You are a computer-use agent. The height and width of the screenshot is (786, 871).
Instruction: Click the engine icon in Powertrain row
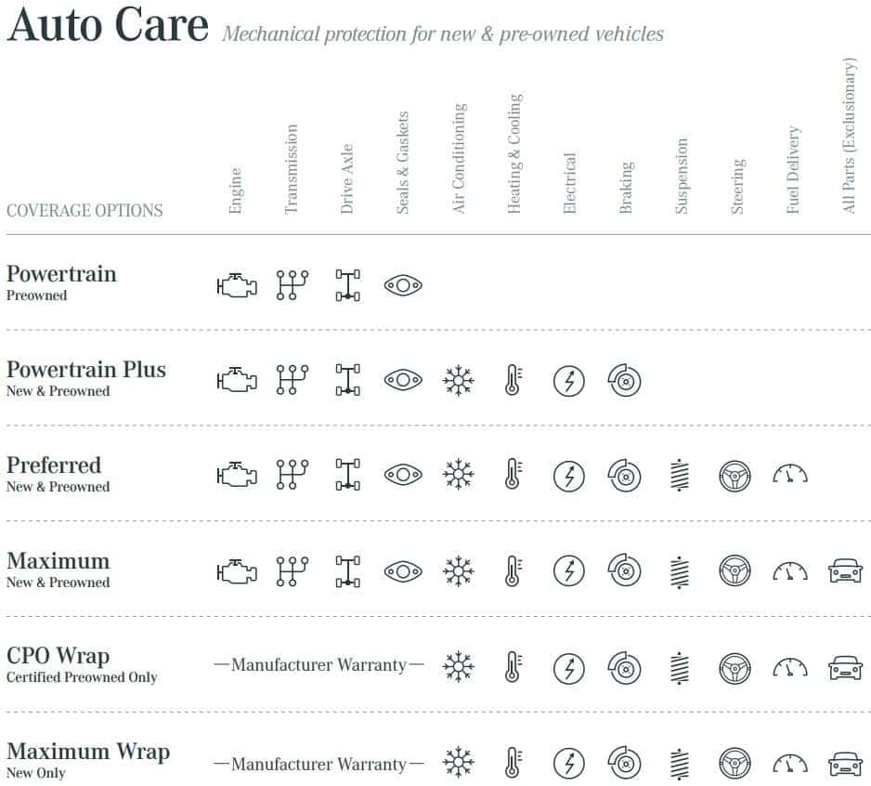coord(237,286)
